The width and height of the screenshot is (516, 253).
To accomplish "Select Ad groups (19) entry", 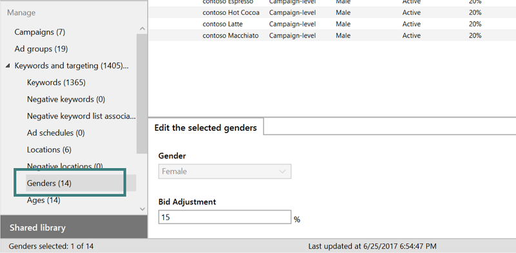I will point(41,49).
